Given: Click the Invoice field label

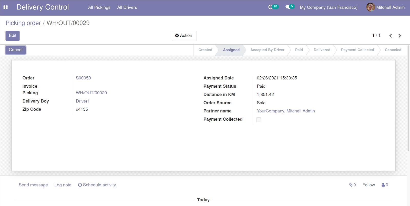Looking at the screenshot, I should coord(30,86).
